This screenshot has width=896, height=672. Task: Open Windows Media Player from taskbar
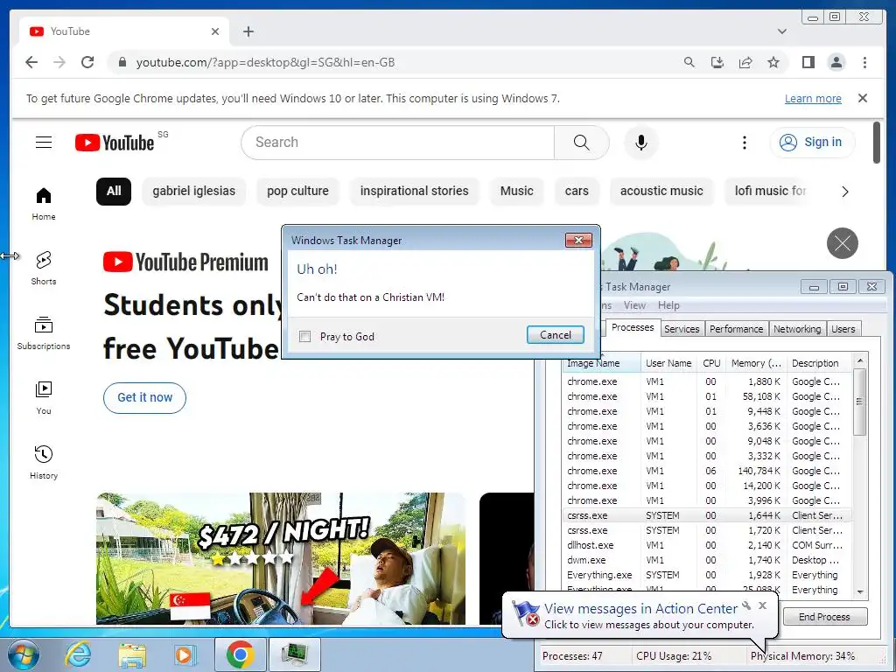pyautogui.click(x=184, y=654)
